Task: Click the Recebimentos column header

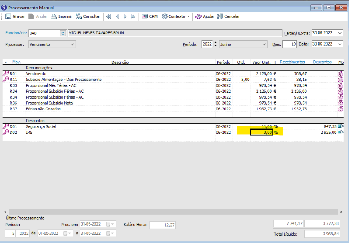Action: (292, 62)
